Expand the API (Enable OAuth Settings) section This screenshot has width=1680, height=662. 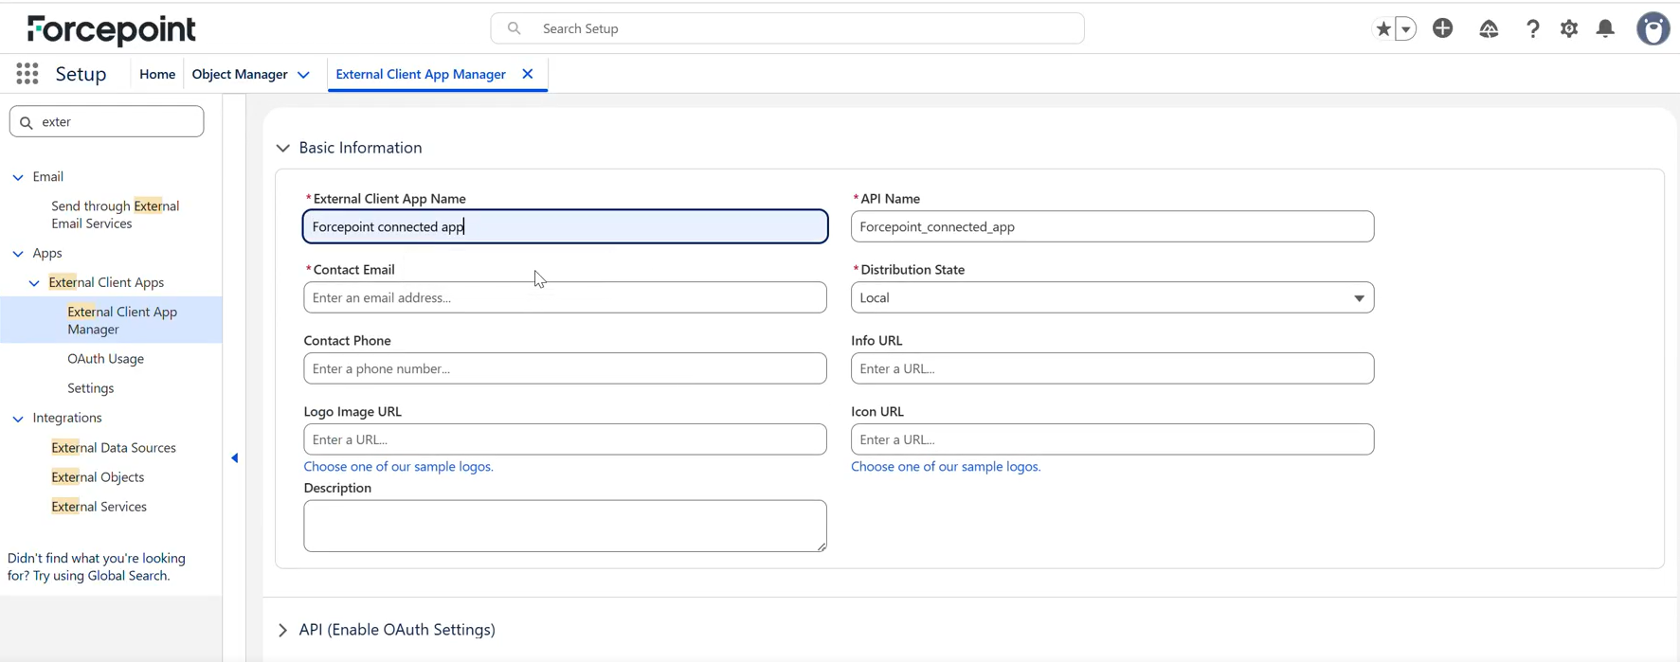coord(282,631)
